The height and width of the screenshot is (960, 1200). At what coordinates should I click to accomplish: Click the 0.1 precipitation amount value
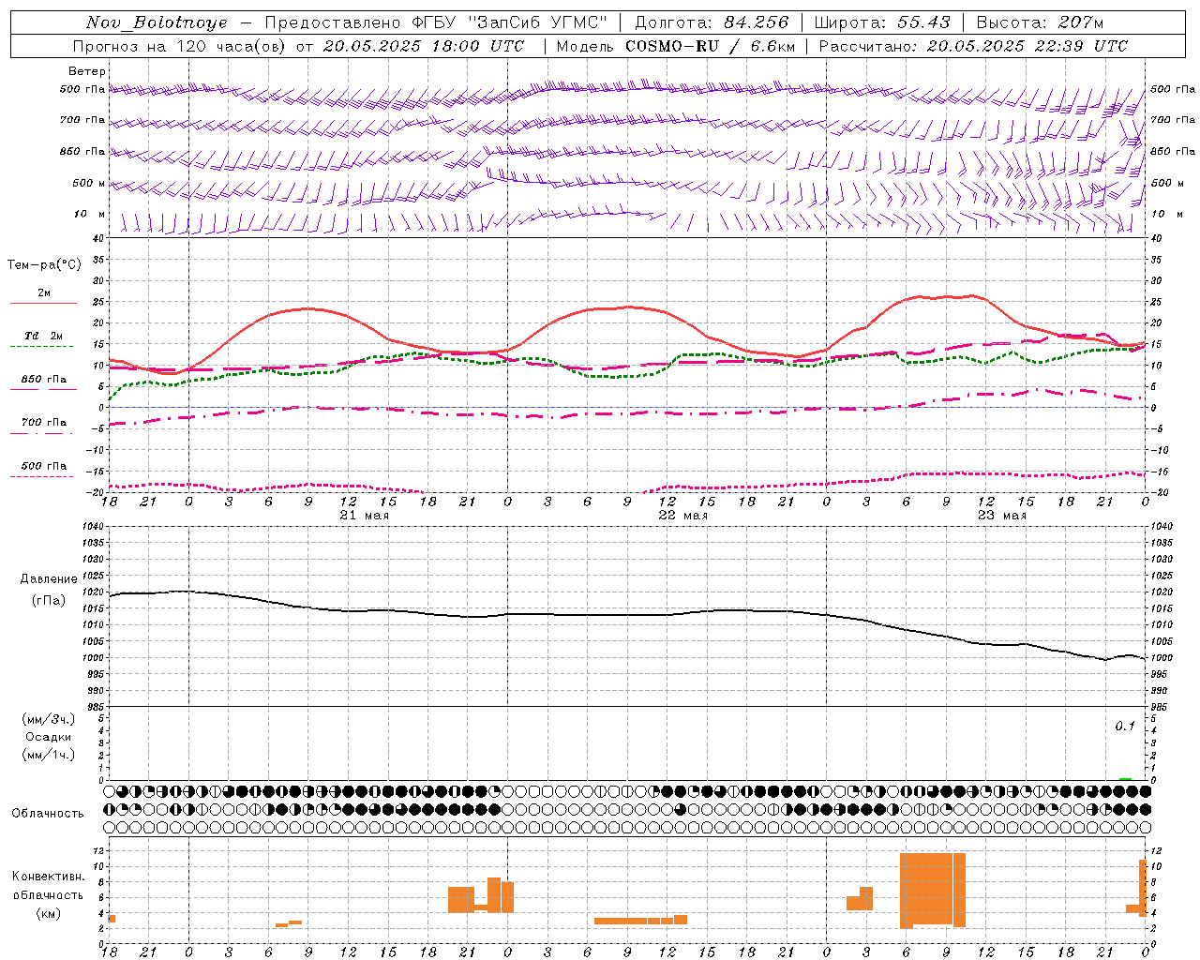(x=1124, y=727)
